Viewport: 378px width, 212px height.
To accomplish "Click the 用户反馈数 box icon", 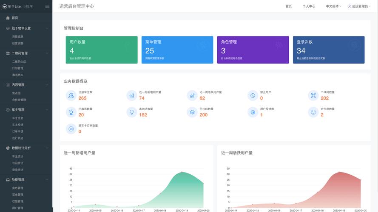I will pyautogui.click(x=253, y=112).
